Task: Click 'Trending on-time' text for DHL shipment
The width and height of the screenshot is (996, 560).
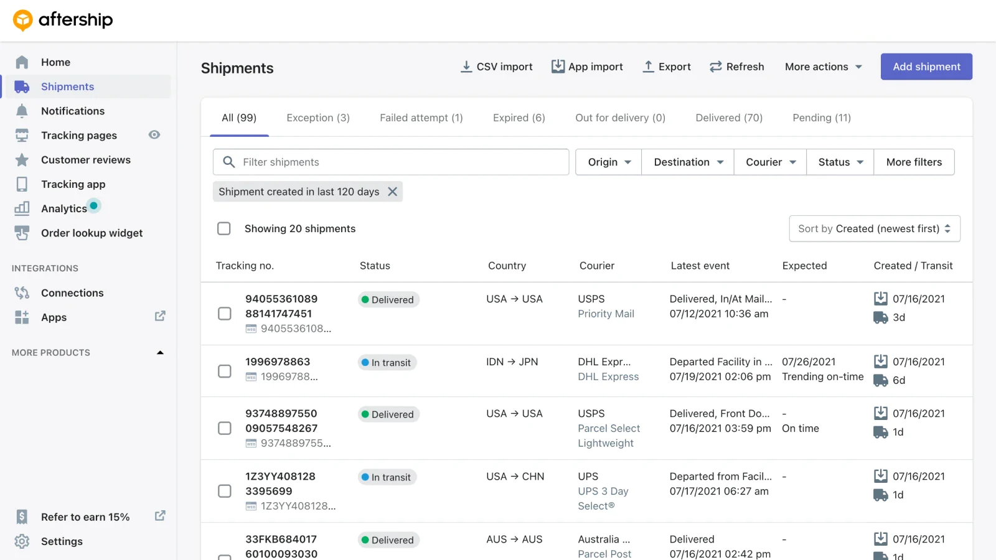Action: pos(822,377)
